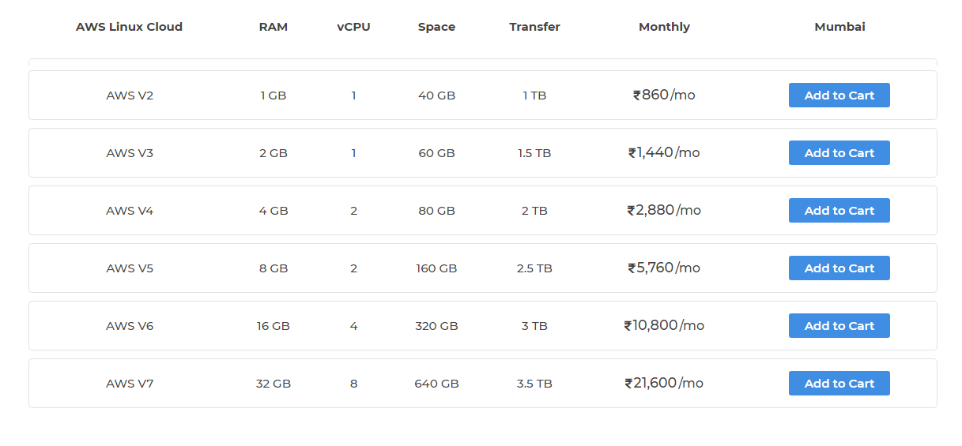
Task: Add AWS V2 plan to cart
Action: point(839,96)
